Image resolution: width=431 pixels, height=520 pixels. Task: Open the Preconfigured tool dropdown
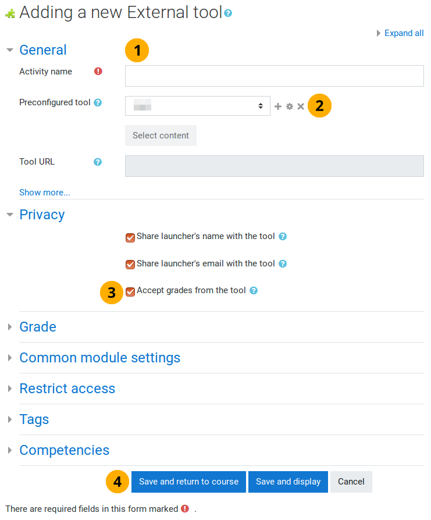point(198,106)
